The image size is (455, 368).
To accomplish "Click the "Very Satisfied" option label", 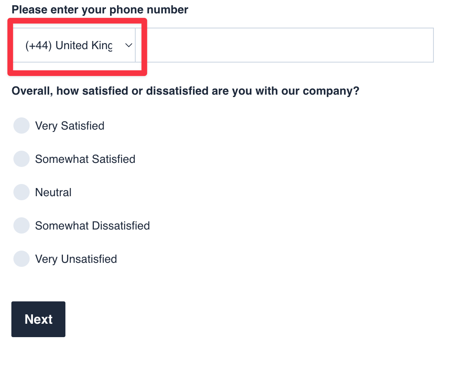I will (x=69, y=126).
